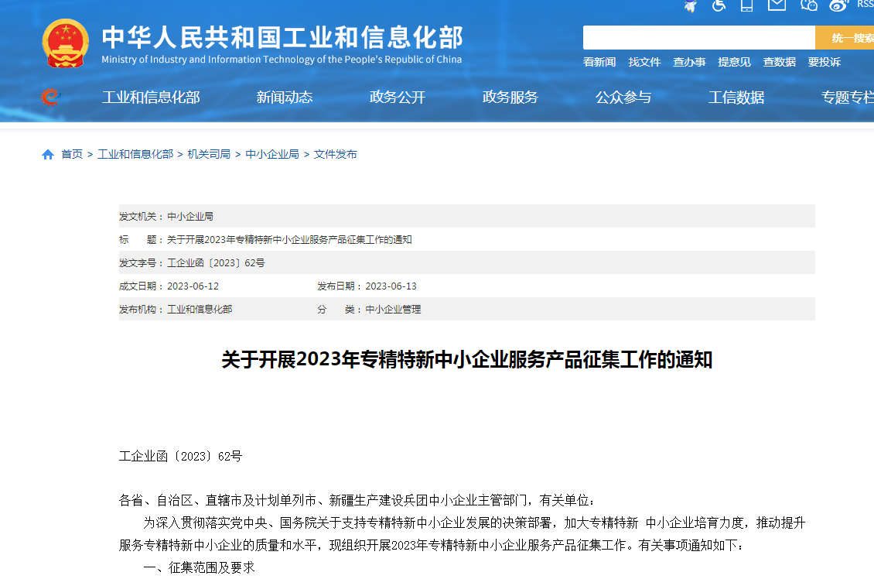Screen dimensions: 874x579
Task: Click the mobile phone version icon
Action: pos(746,5)
